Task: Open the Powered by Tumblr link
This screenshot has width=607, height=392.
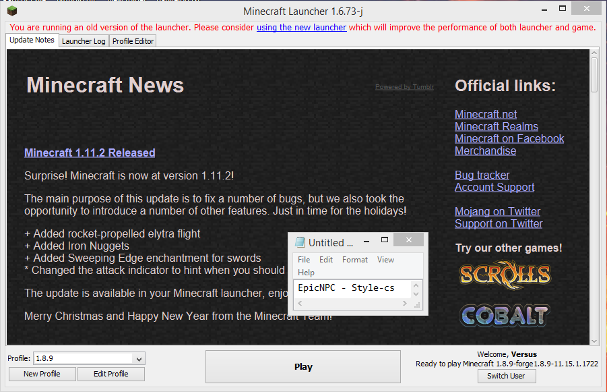Action: click(404, 87)
